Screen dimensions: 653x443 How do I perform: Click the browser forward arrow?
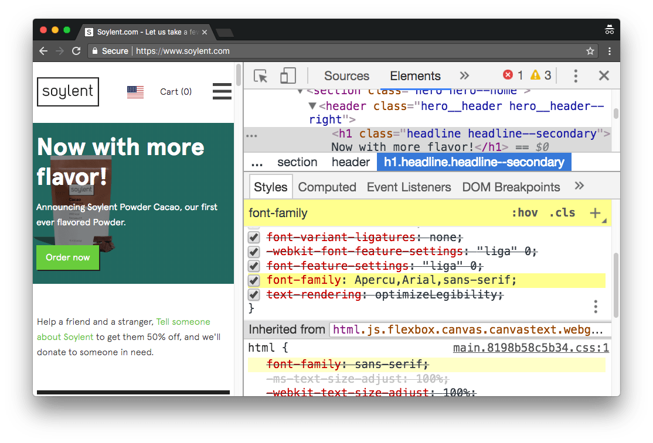tap(60, 51)
